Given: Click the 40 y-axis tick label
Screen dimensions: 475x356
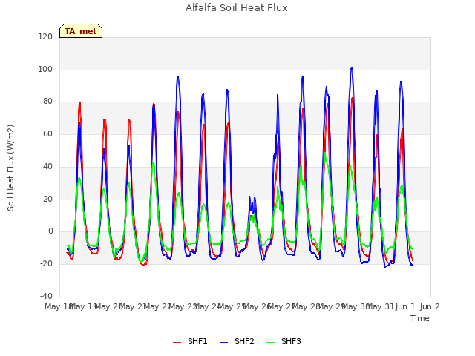Looking at the screenshot, I should tap(47, 166).
